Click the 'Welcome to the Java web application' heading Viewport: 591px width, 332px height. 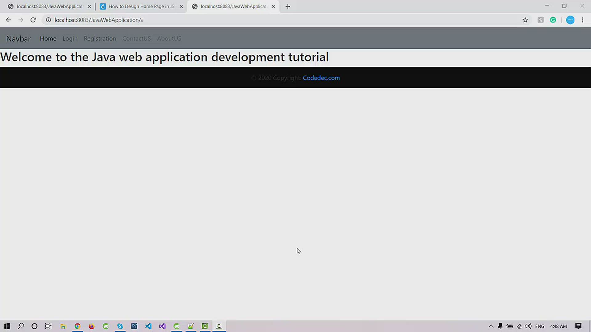[164, 57]
